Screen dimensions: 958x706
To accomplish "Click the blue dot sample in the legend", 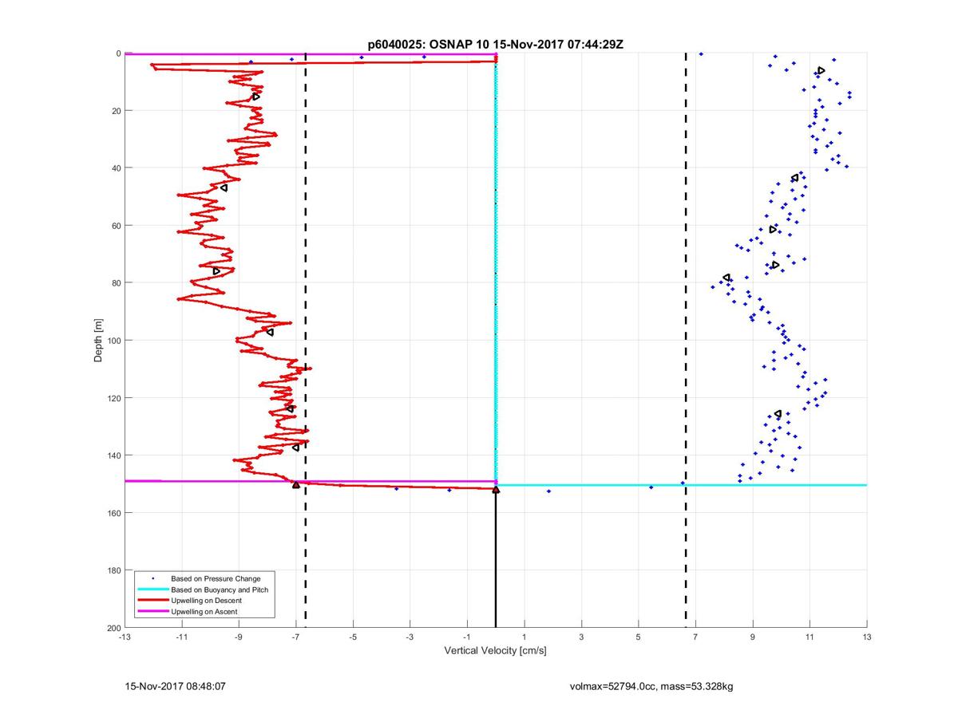I will (152, 578).
